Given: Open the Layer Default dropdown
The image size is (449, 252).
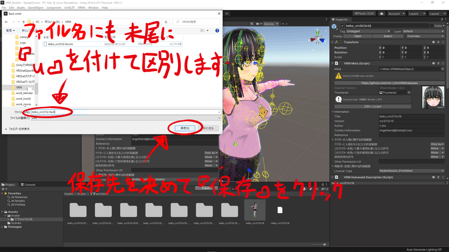Looking at the screenshot, I should [424, 31].
